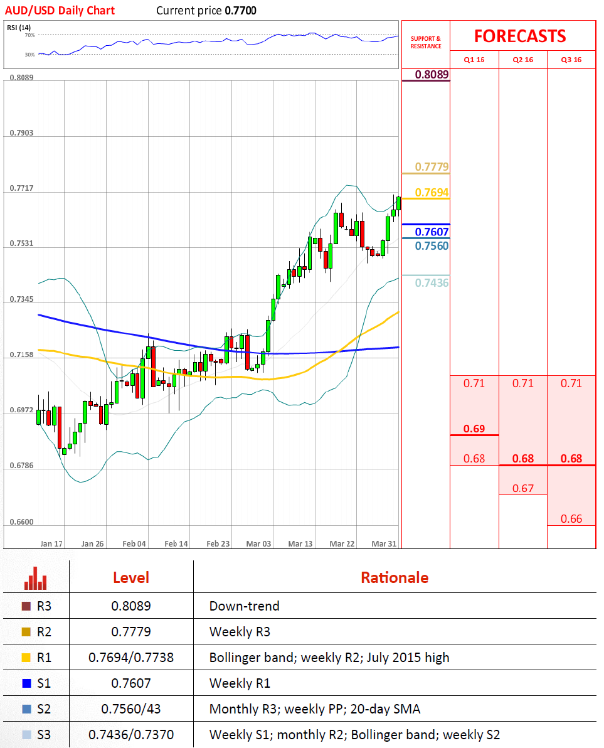Screen dimensions: 604x748
Task: Click the 0.7694/0.7738 level cell
Action: tap(131, 658)
